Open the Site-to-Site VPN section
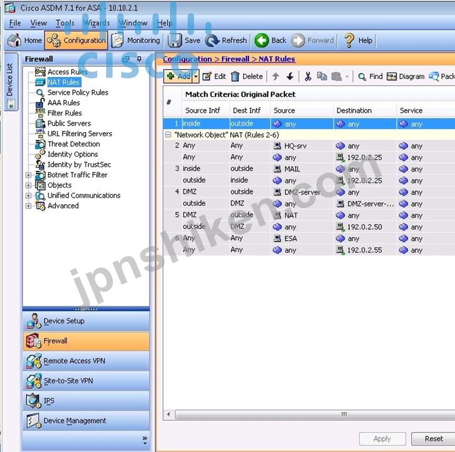Image resolution: width=455 pixels, height=452 pixels. click(x=86, y=381)
